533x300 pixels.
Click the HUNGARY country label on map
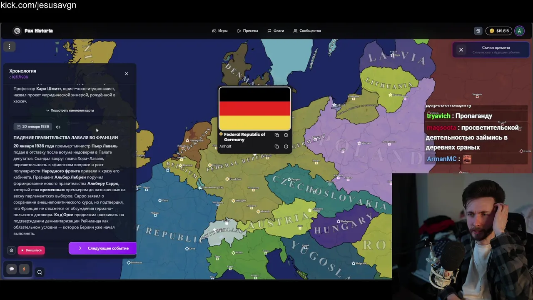click(x=344, y=225)
